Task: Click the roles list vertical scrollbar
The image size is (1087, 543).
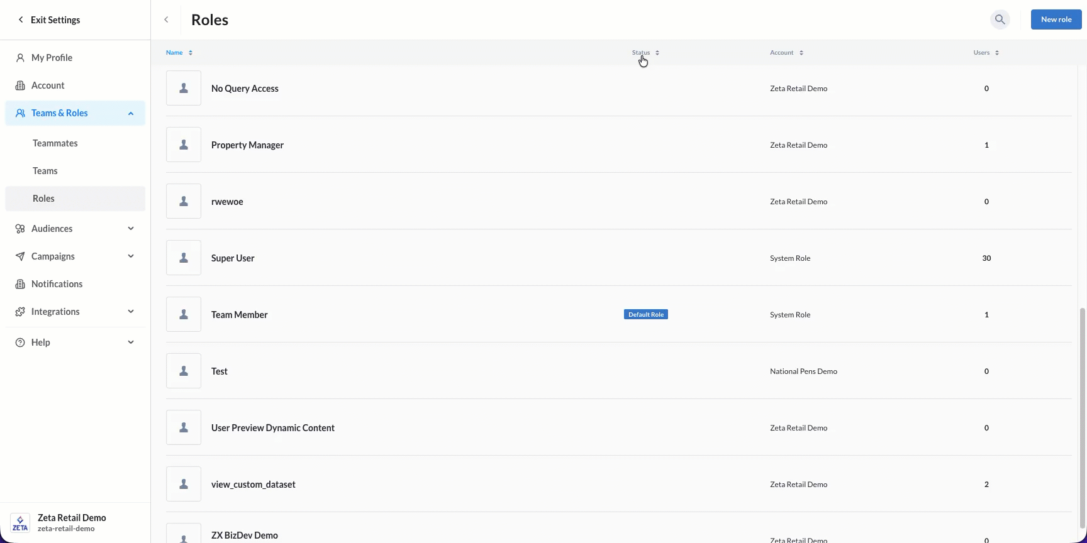Action: point(1082,417)
